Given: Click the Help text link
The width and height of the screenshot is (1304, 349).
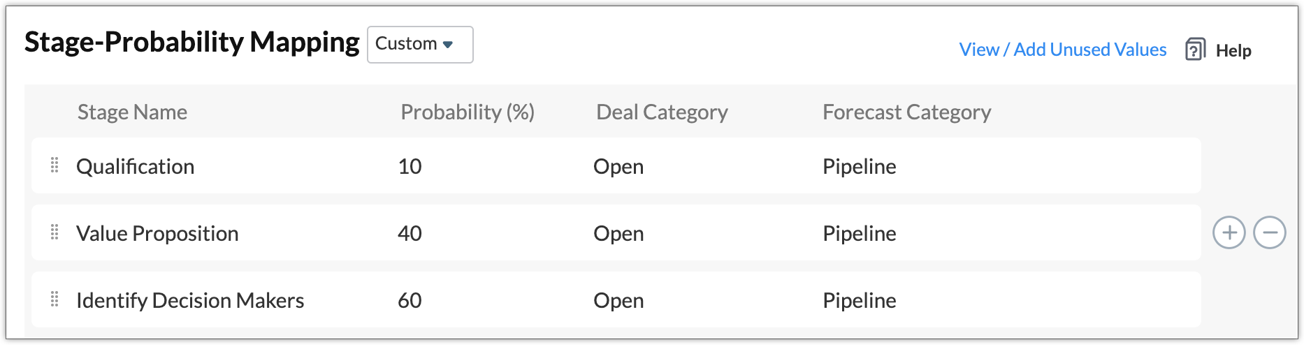Looking at the screenshot, I should click(1233, 50).
